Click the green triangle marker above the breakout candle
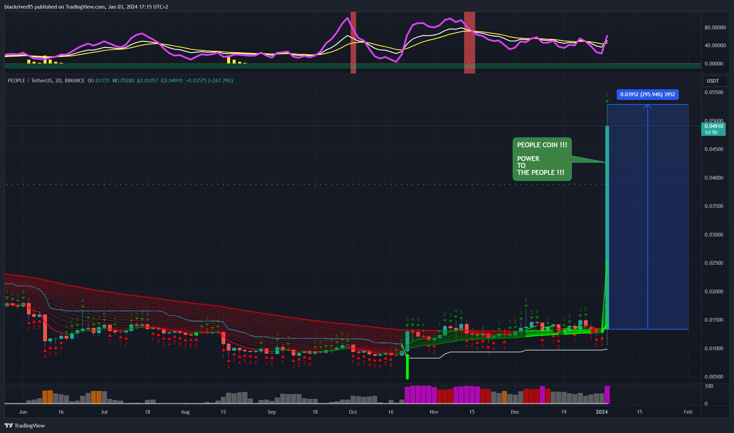The height and width of the screenshot is (433, 734). (607, 101)
